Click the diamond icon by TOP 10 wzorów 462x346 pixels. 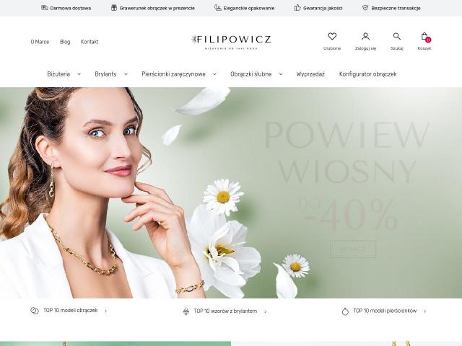(x=186, y=311)
